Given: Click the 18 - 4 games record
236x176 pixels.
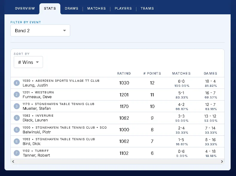Looking at the screenshot, I should click(x=210, y=81).
